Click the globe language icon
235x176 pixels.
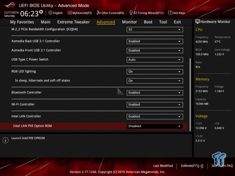click(x=50, y=13)
